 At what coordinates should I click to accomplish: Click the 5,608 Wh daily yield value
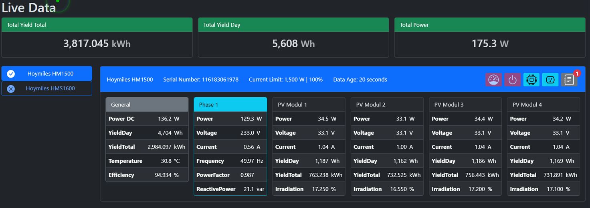293,44
